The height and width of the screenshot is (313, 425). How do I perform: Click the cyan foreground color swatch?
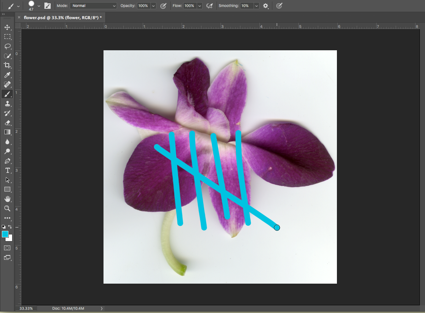[5, 234]
